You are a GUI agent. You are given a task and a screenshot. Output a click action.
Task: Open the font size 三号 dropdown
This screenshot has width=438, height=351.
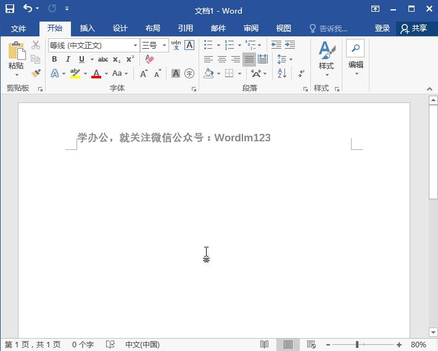click(164, 45)
